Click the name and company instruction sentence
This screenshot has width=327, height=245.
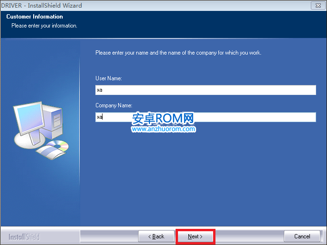tap(178, 53)
